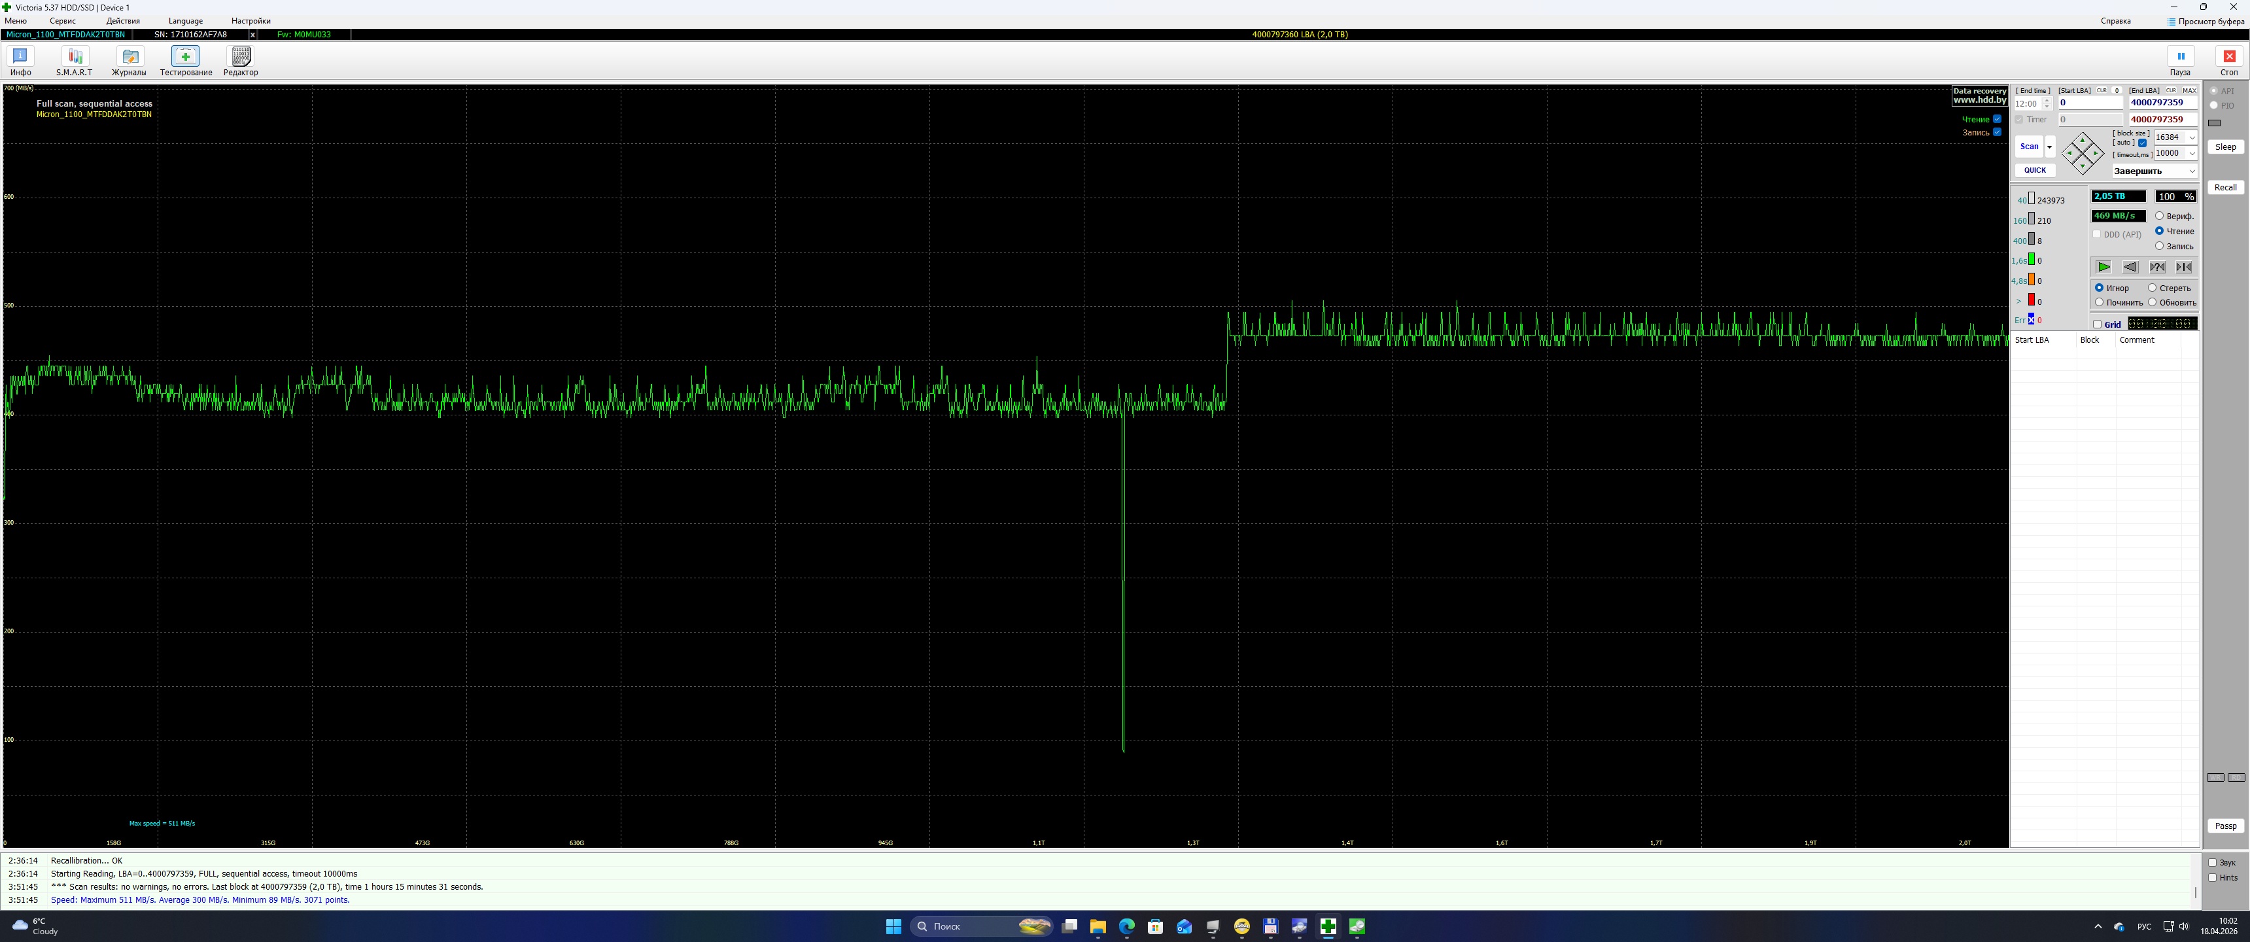
Task: Open the Настройки menu
Action: (x=251, y=21)
